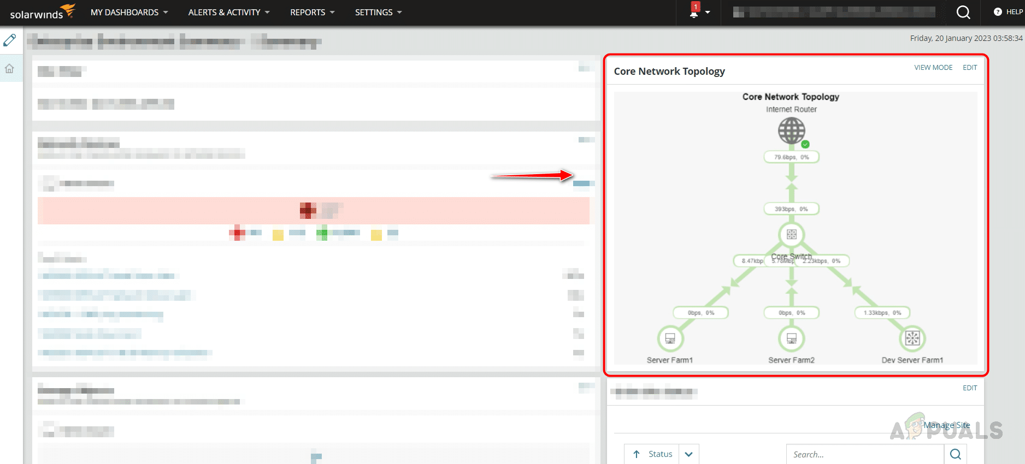The height and width of the screenshot is (464, 1025).
Task: Select the Server Farm1 node icon
Action: tap(670, 338)
